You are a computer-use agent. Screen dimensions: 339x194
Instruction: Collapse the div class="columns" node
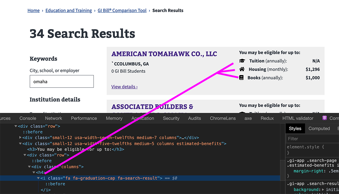tap(29, 167)
